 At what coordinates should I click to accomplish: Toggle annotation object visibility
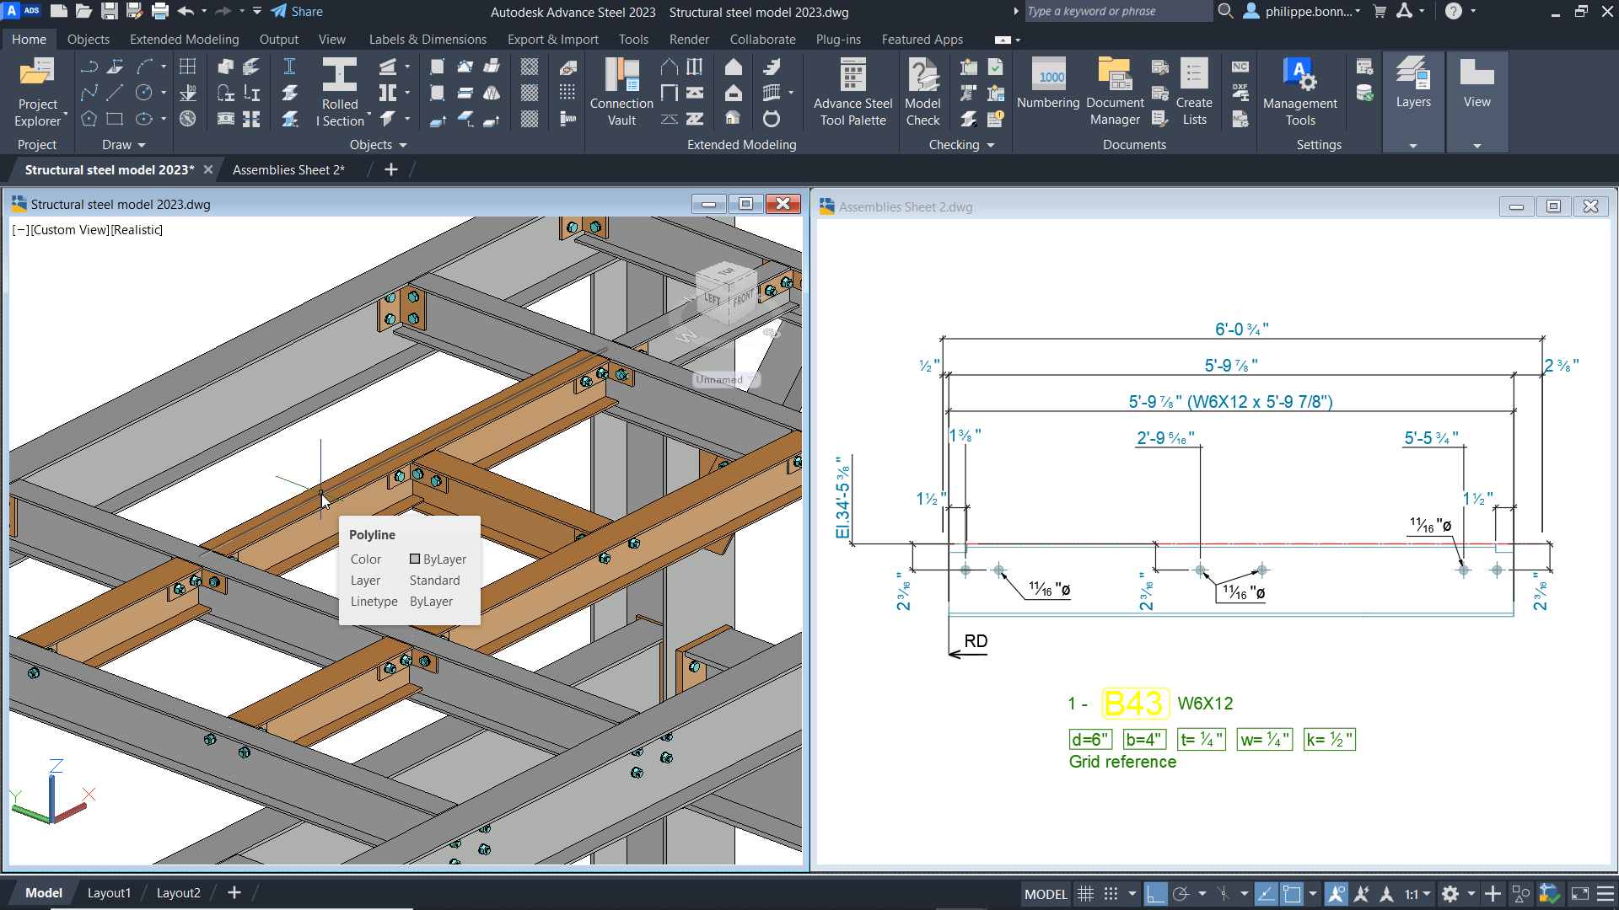point(1336,894)
